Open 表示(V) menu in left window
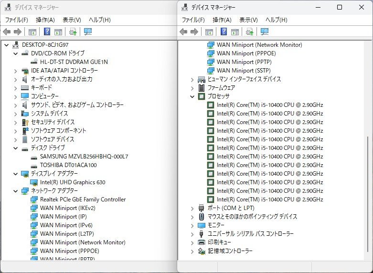This screenshot has height=273, width=373. click(x=72, y=20)
